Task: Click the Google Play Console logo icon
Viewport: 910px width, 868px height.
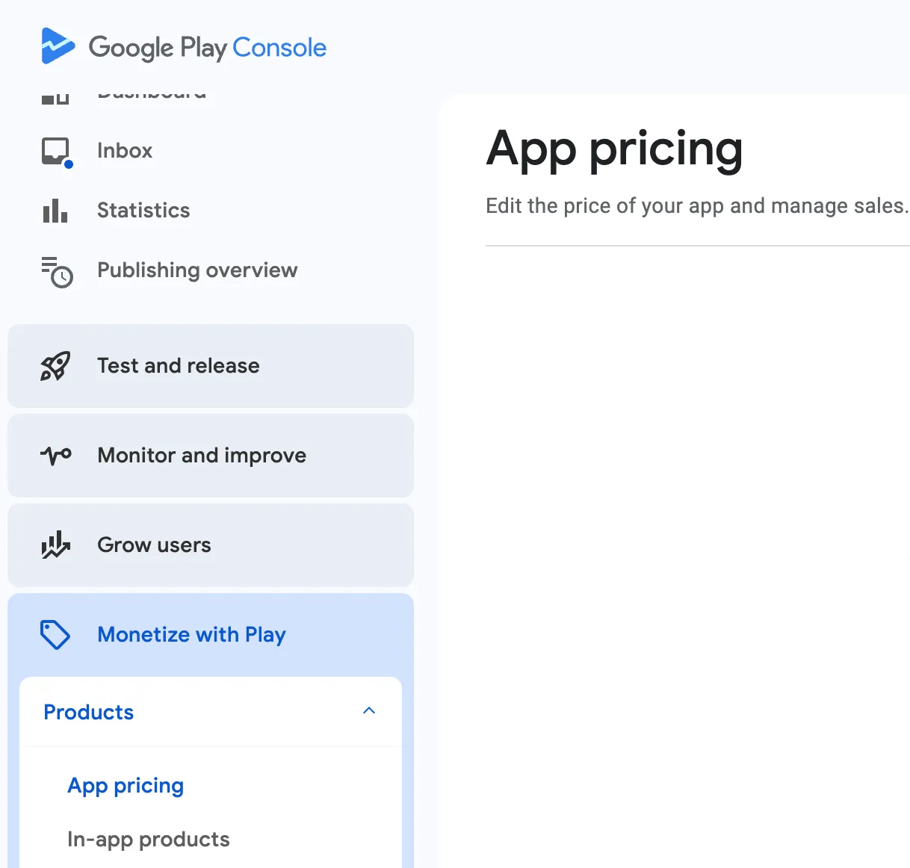Action: click(x=58, y=46)
